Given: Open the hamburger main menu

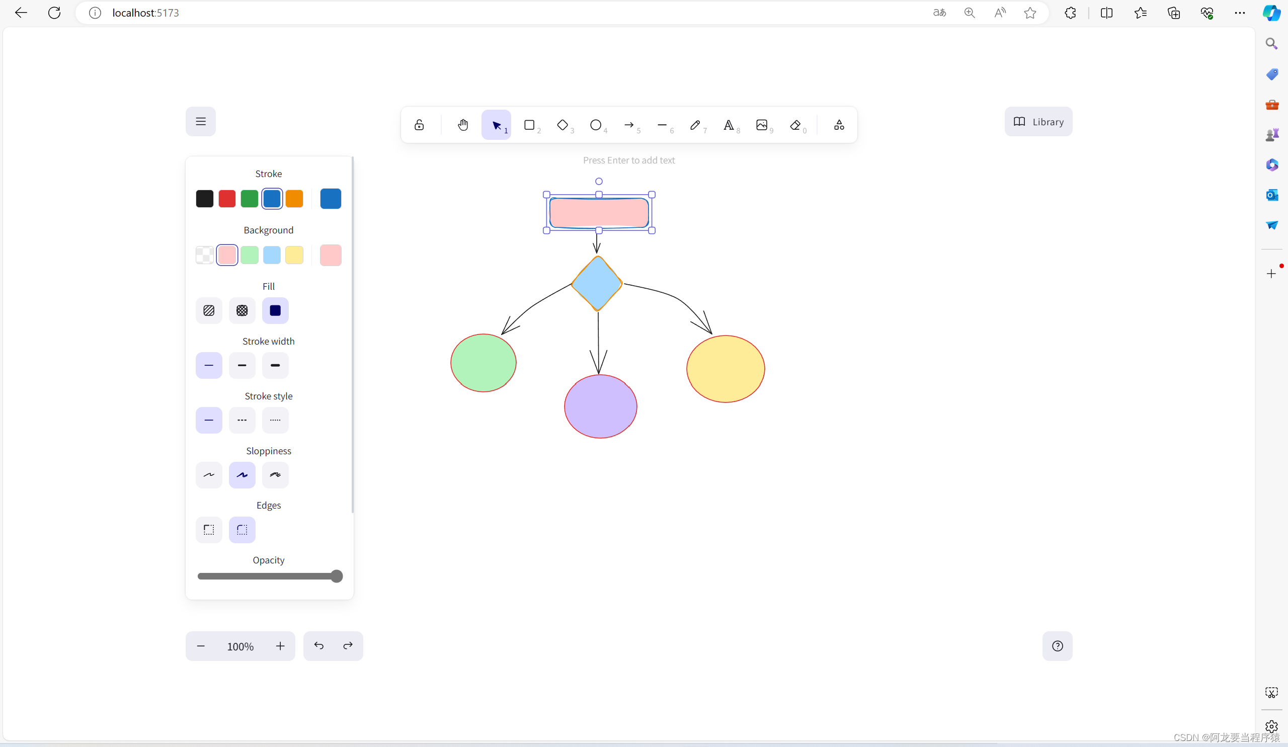Looking at the screenshot, I should coord(201,122).
